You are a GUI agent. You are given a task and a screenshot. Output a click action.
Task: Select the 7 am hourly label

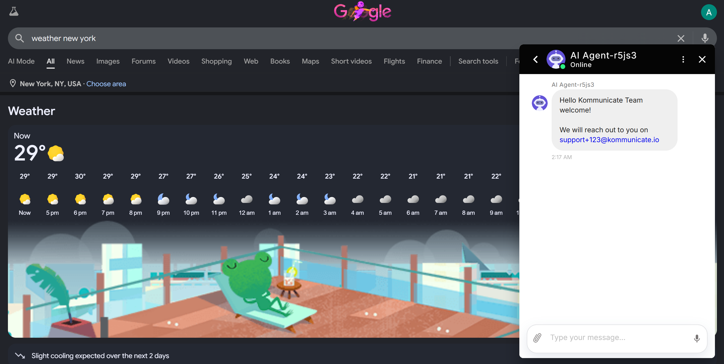click(441, 213)
